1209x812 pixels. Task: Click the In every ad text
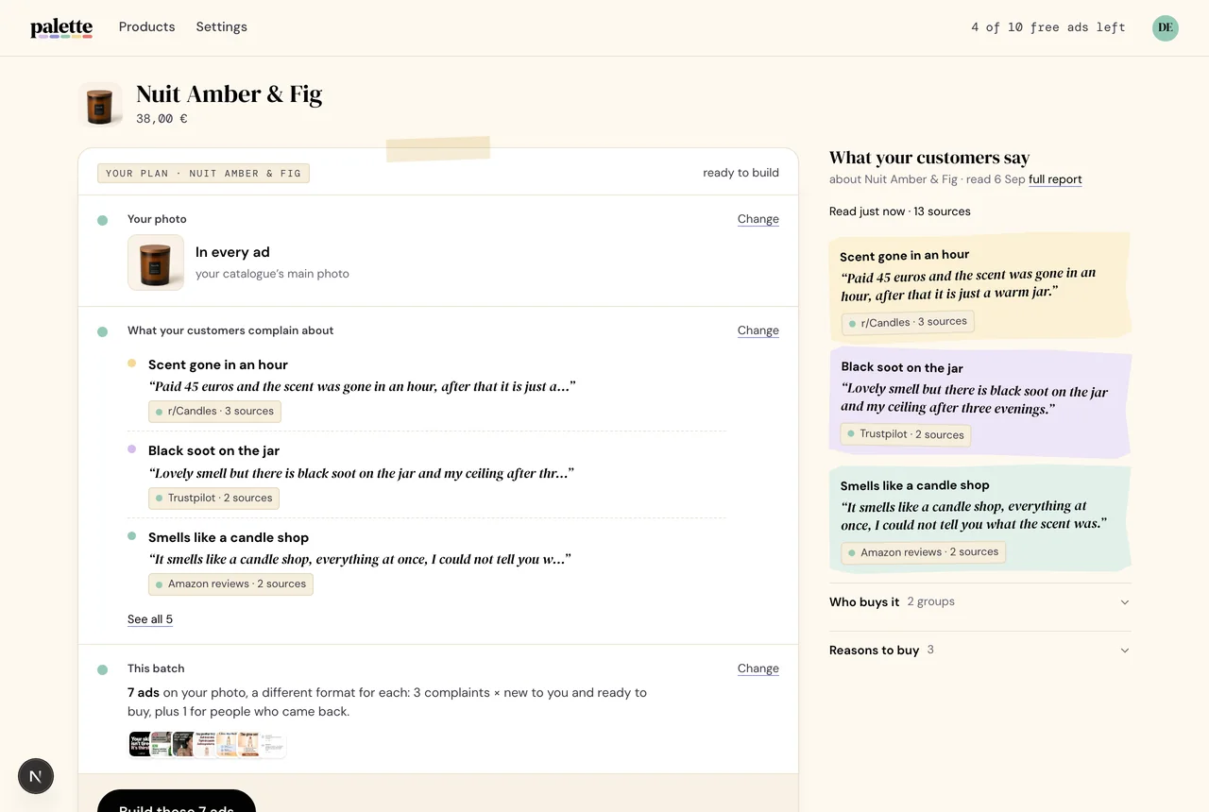(x=232, y=252)
